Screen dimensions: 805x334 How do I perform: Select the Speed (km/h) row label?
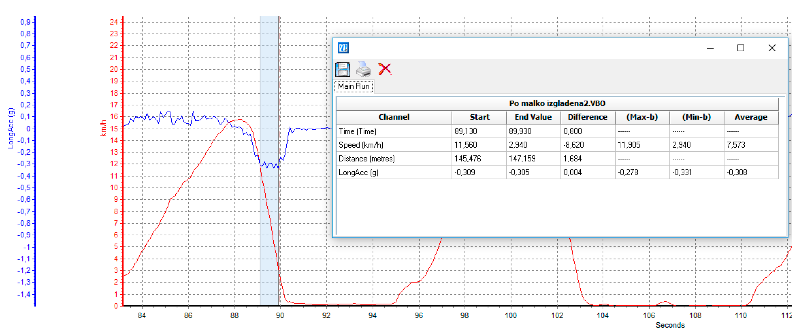click(361, 145)
